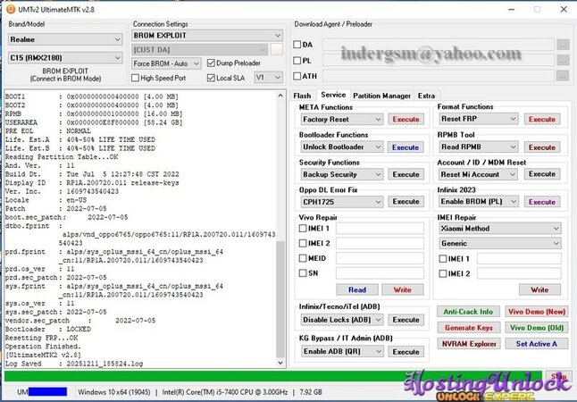This screenshot has width=577, height=402.
Task: Expand the model dropdown showing C15 (RMX2180)
Action: [x=65, y=58]
